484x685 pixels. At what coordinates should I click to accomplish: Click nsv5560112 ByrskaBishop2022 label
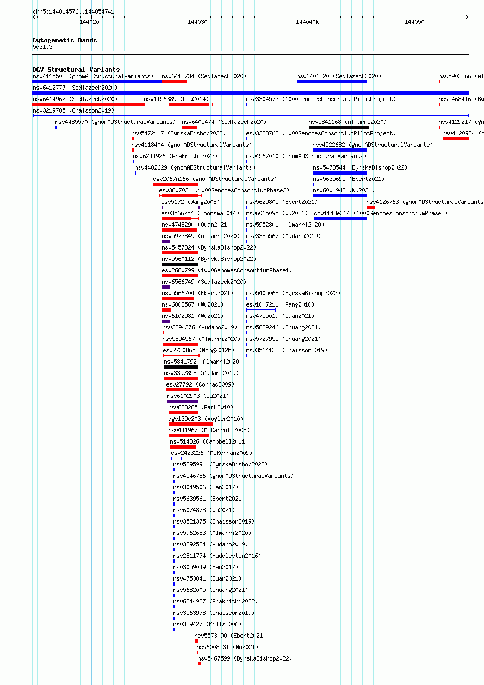click(x=209, y=259)
